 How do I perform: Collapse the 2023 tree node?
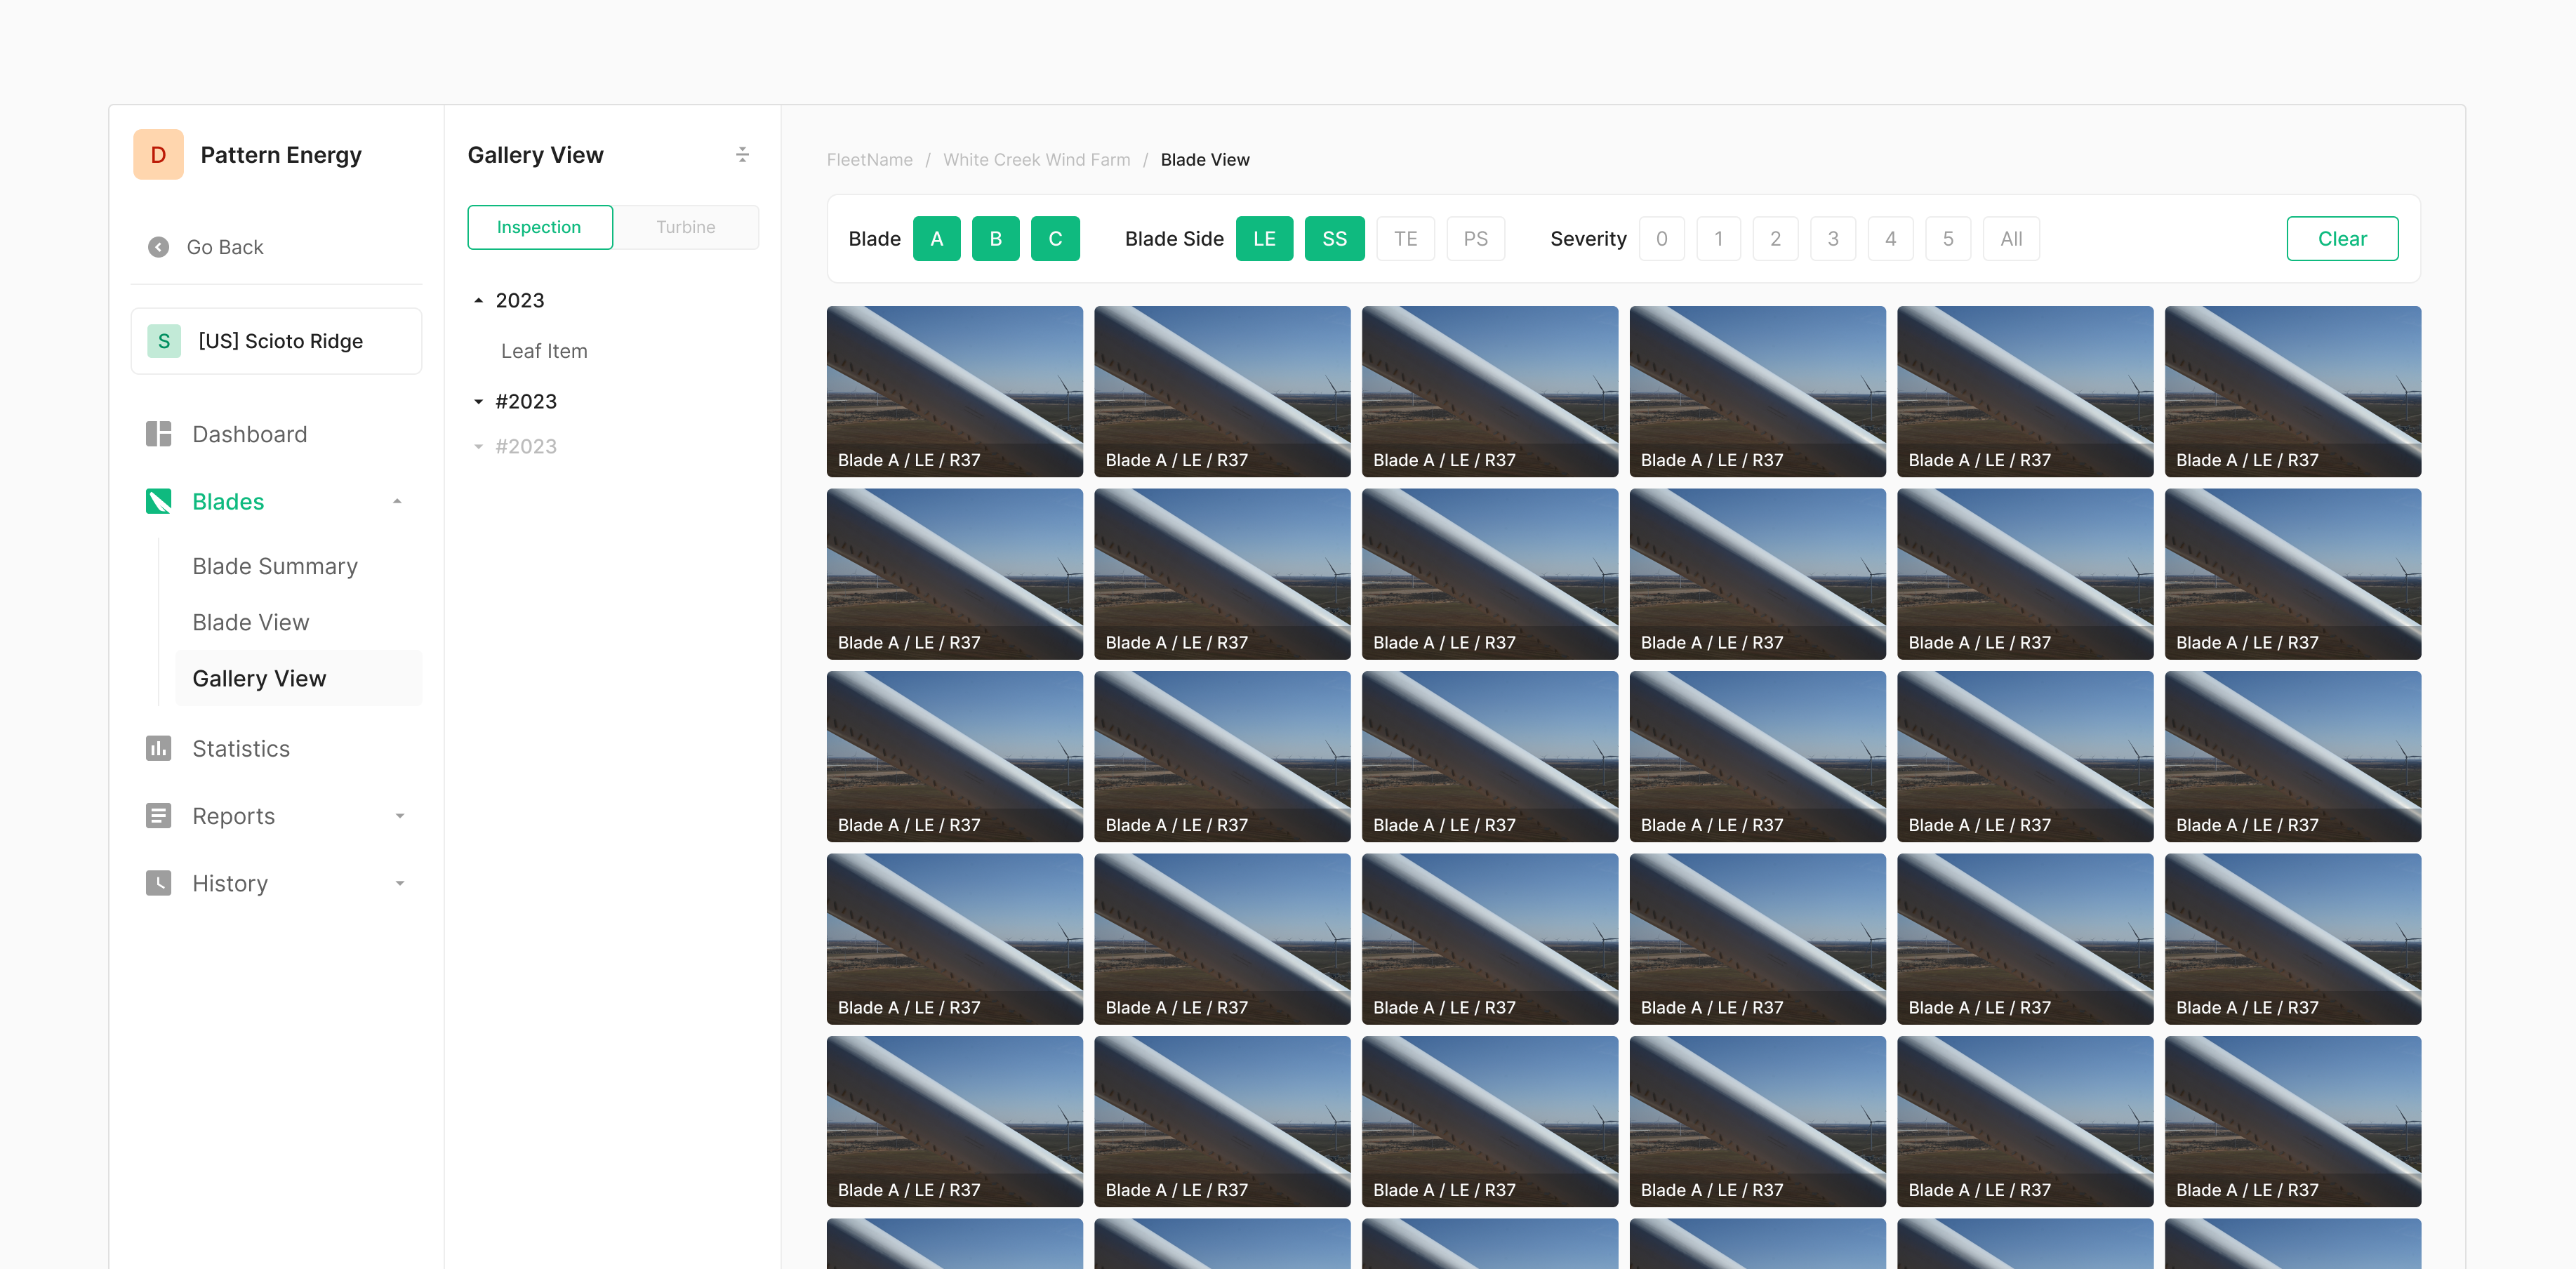coord(479,300)
